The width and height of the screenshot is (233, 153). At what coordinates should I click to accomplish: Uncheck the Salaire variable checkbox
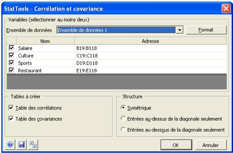(x=11, y=48)
